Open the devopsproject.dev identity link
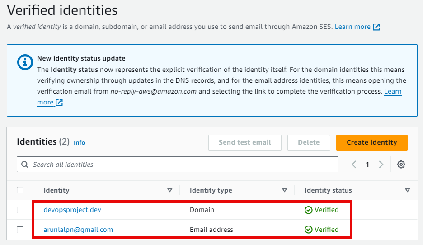The width and height of the screenshot is (423, 245). tap(72, 210)
